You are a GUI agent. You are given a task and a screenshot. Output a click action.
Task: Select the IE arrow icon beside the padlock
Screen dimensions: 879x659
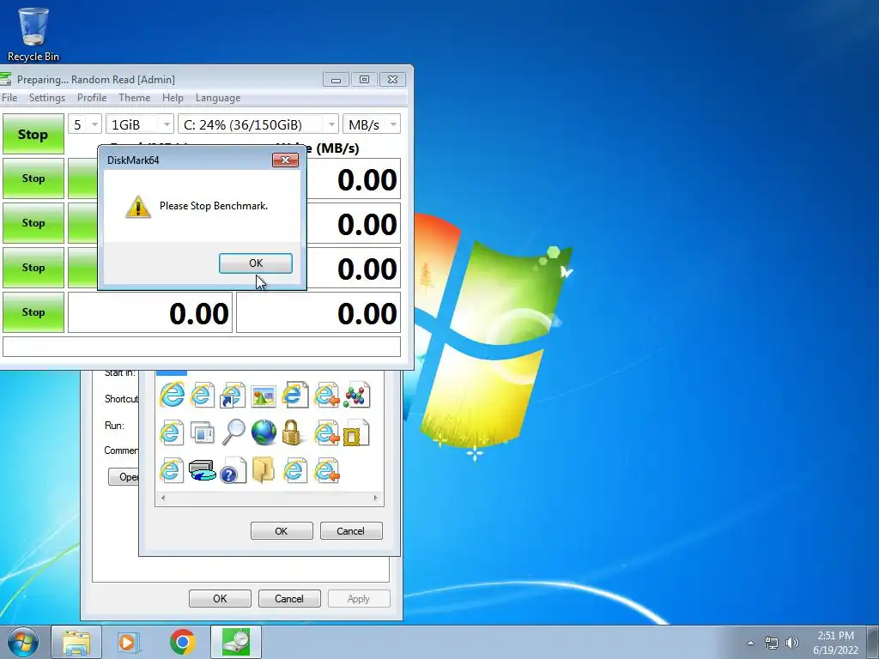pyautogui.click(x=327, y=432)
